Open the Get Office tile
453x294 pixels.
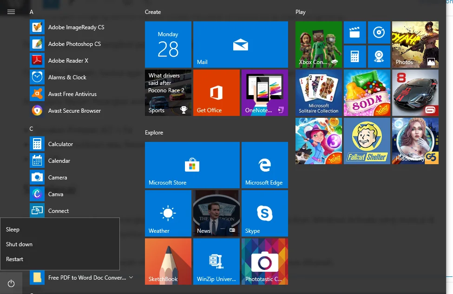[x=217, y=93]
